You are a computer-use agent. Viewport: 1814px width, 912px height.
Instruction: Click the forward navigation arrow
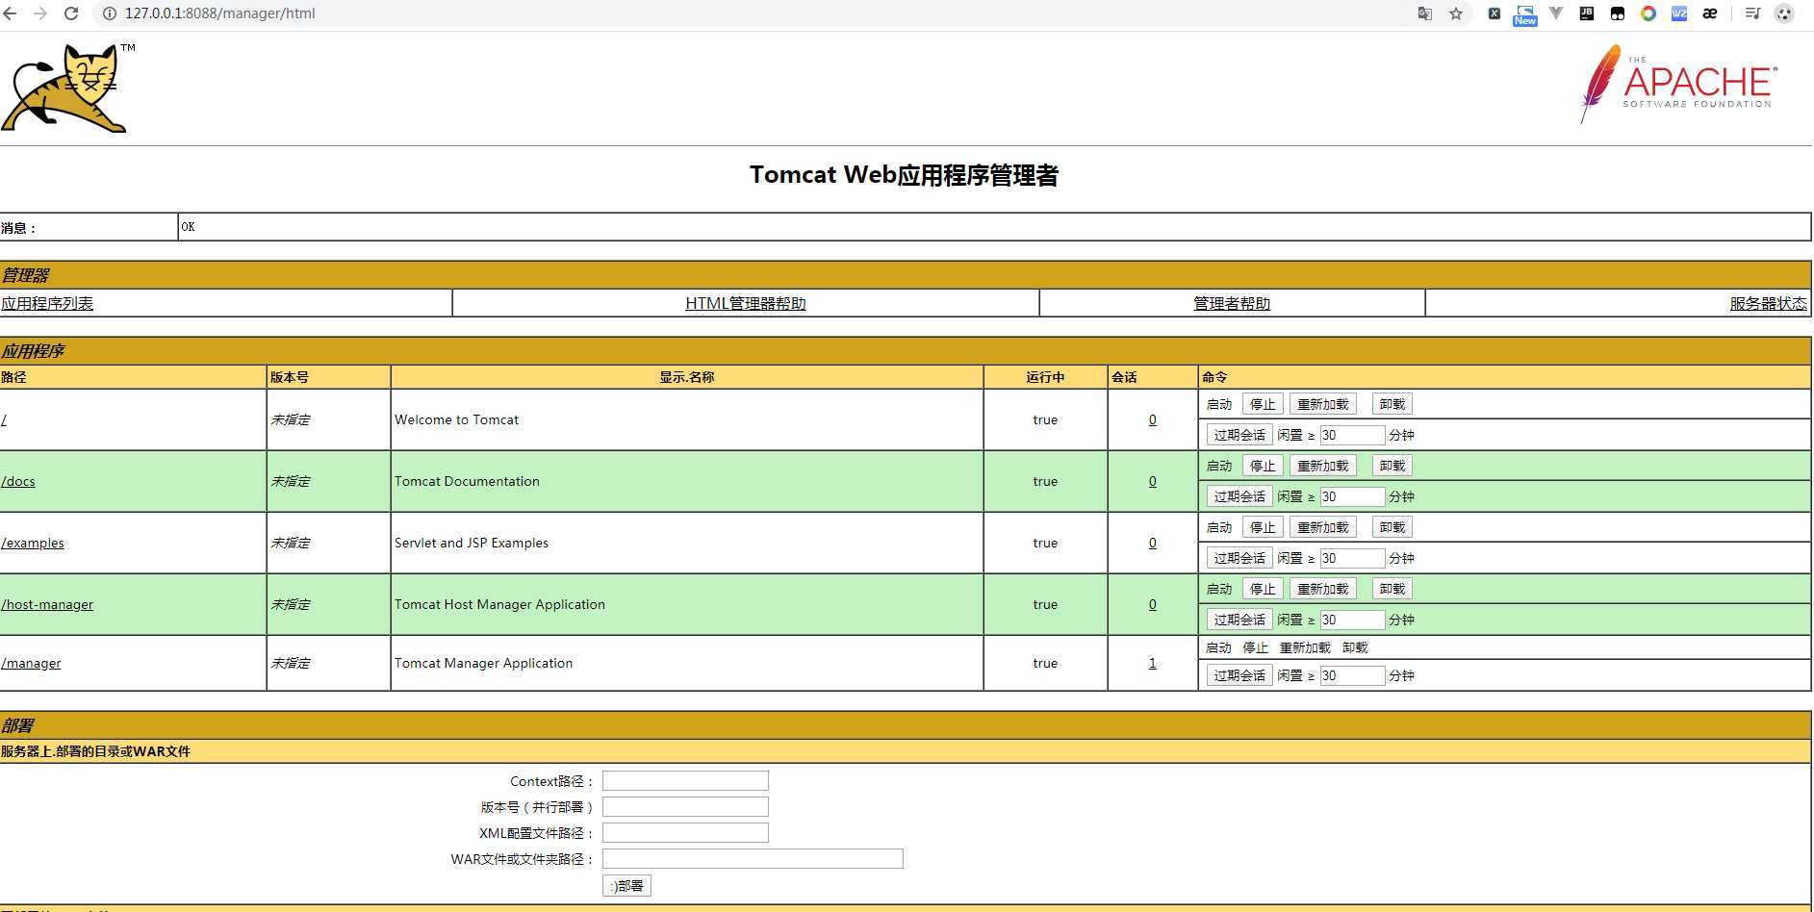click(40, 13)
